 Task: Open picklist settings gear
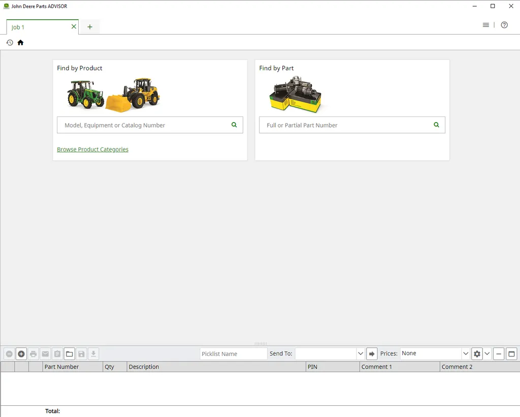[477, 354]
